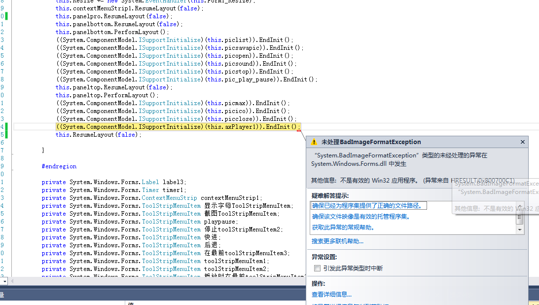Click the highlighted axPlayer1 EndInit line

[x=178, y=127]
